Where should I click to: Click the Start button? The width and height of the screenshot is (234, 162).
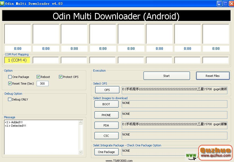167,76
